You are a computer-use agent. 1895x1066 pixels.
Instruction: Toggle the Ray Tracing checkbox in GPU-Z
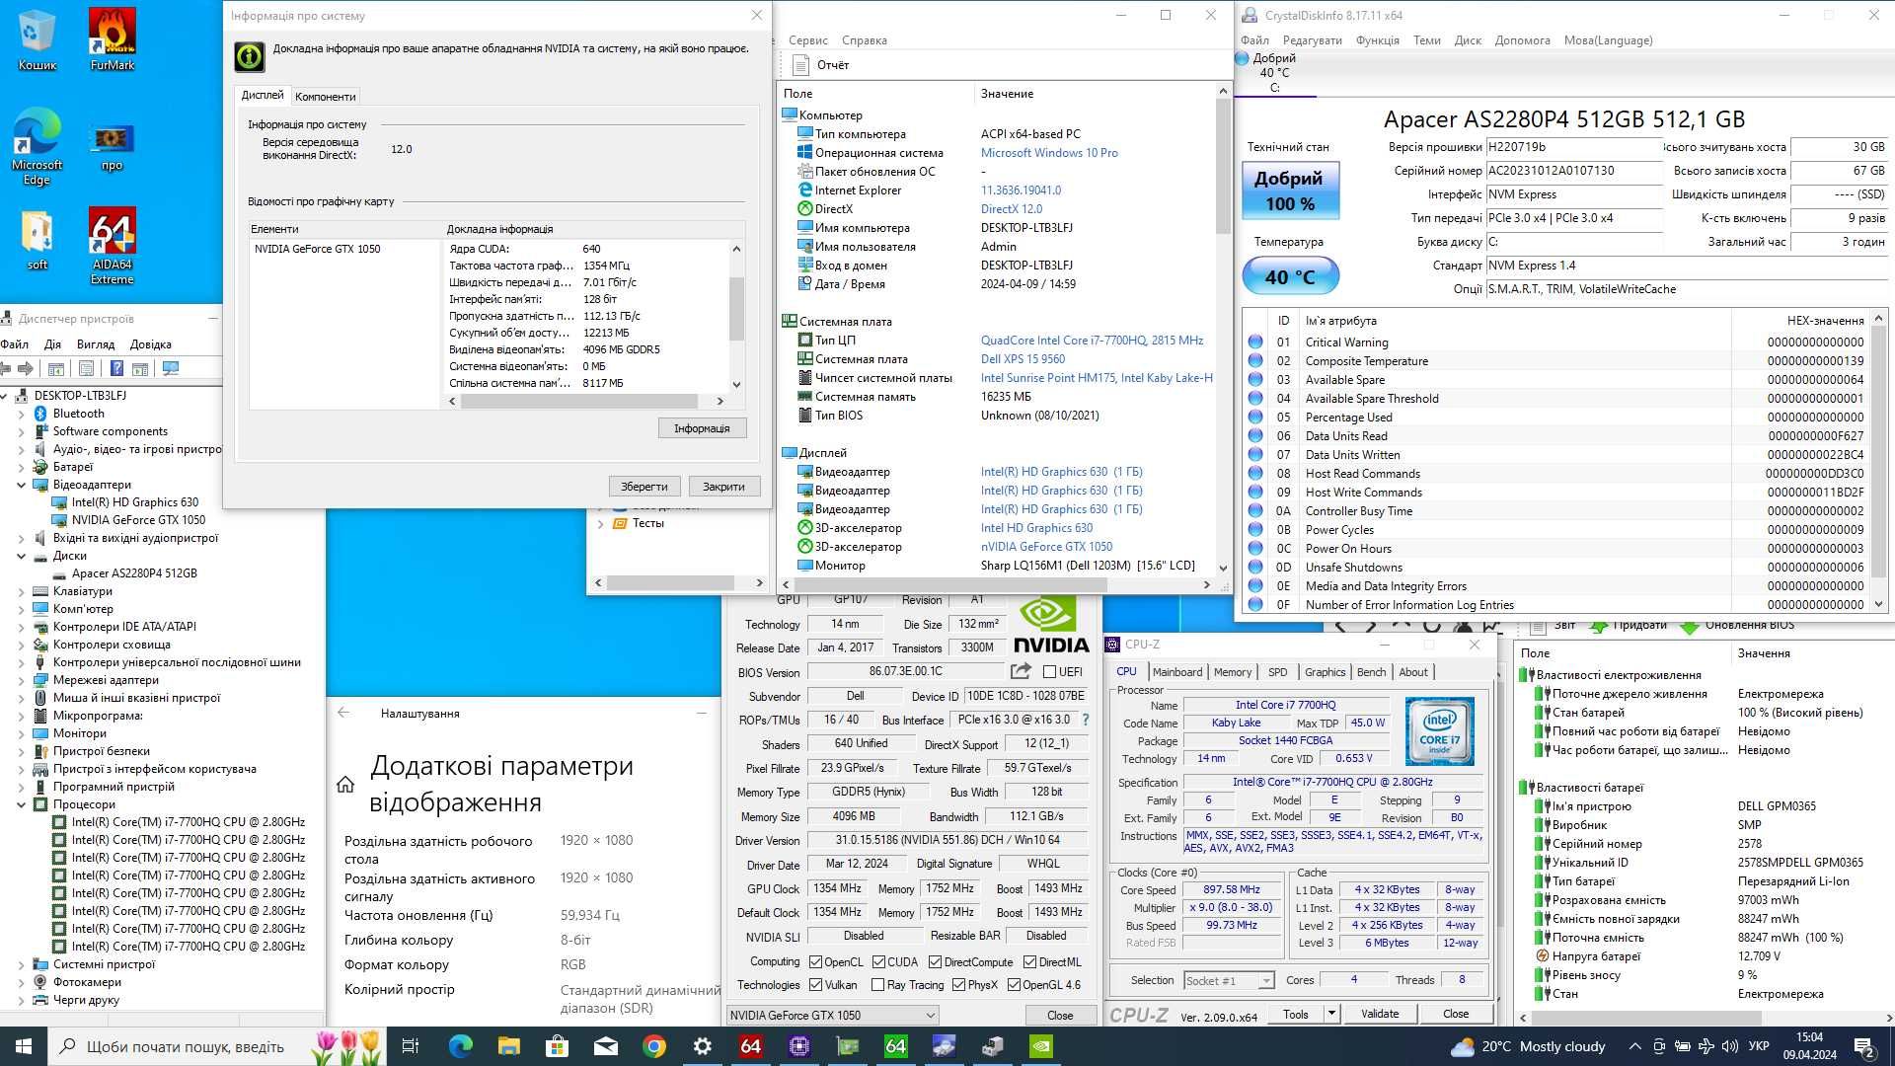point(877,985)
